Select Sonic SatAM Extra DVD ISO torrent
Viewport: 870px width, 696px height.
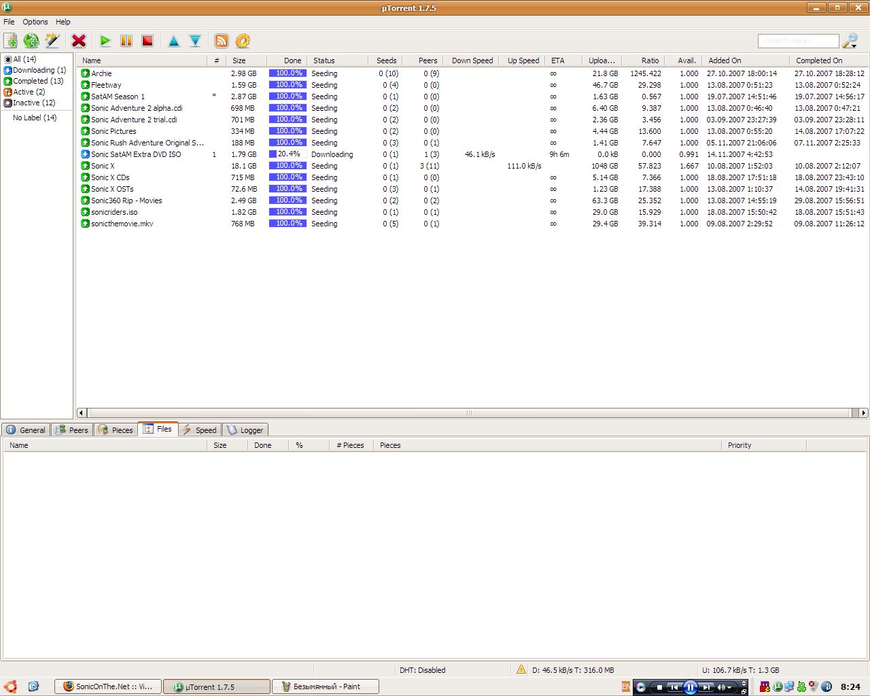point(472,154)
